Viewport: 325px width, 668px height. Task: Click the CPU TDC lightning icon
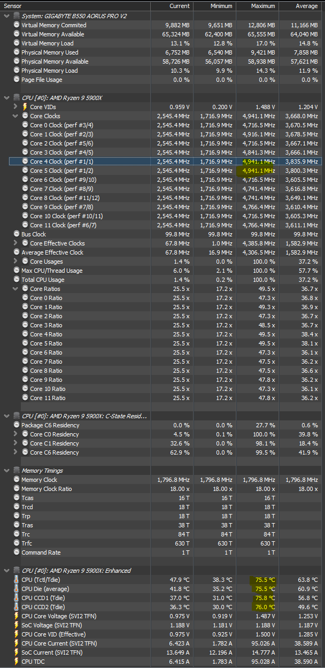coord(17,662)
